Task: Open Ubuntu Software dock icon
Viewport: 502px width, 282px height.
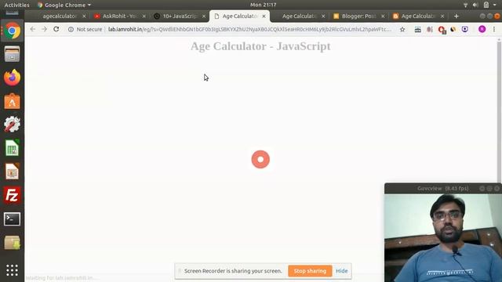Action: [x=13, y=101]
